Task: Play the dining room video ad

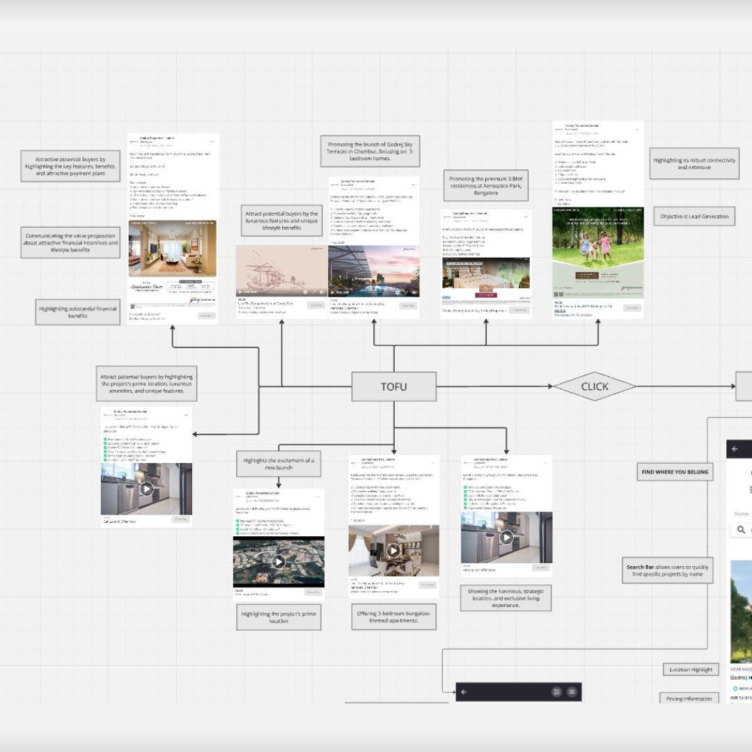Action: [393, 551]
